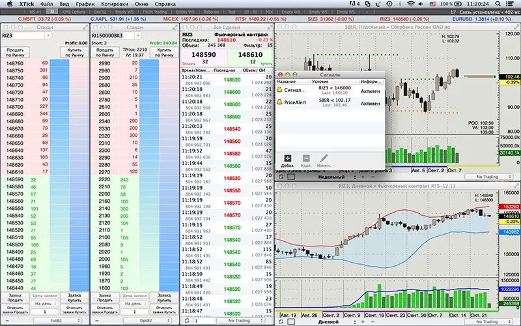Viewport: 521px width, 326px height.
Task: Open the Справка menu
Action: [165, 4]
